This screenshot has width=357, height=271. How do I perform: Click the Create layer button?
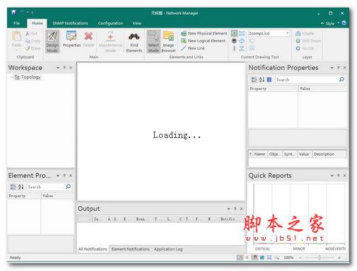(x=305, y=33)
